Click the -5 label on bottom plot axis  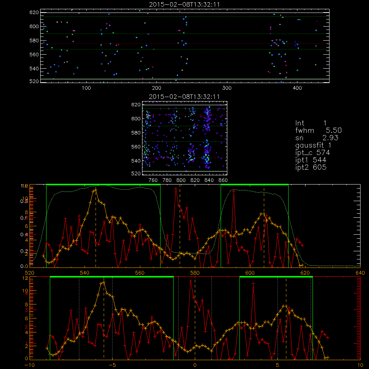click(x=112, y=365)
